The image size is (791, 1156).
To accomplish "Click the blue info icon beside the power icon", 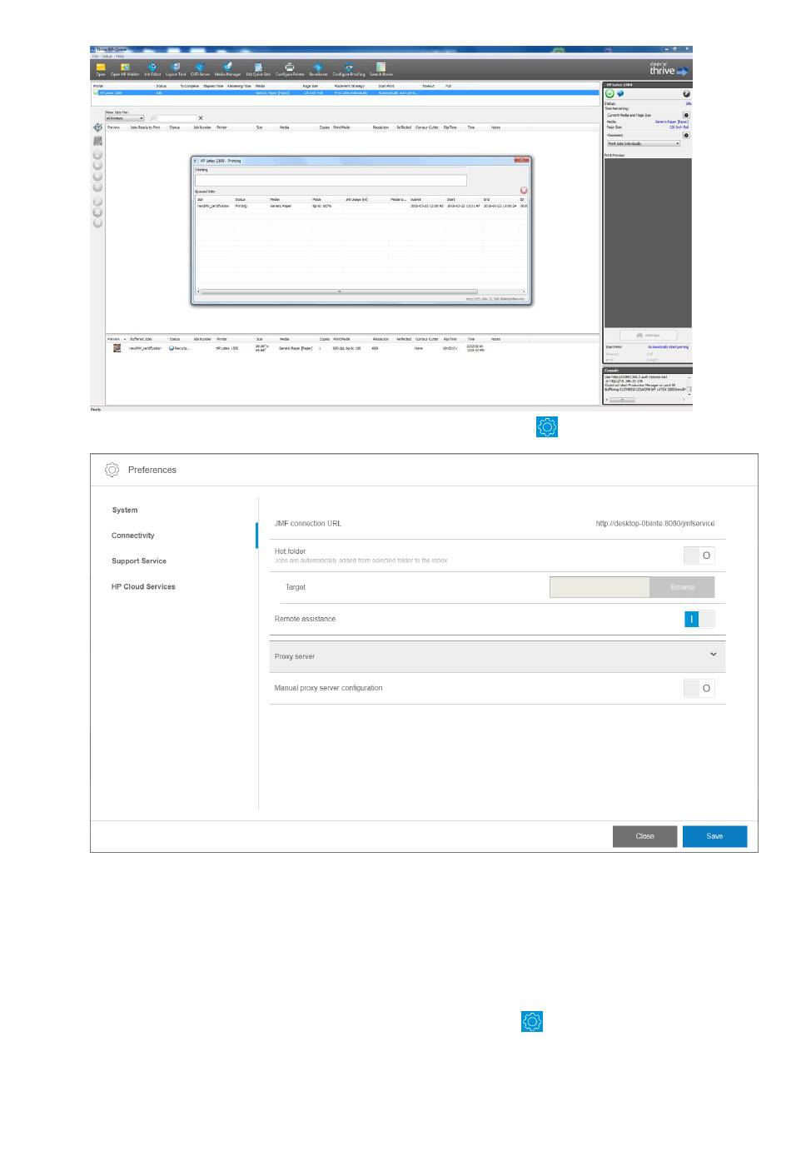I will tap(620, 93).
